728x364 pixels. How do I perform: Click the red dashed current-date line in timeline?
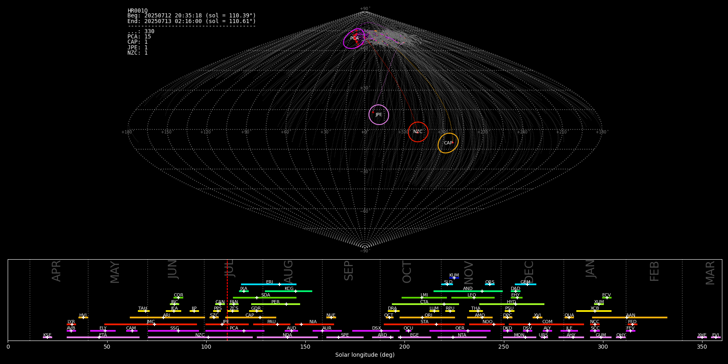pos(227,300)
